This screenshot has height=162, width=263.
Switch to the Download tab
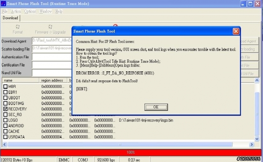tap(10, 18)
